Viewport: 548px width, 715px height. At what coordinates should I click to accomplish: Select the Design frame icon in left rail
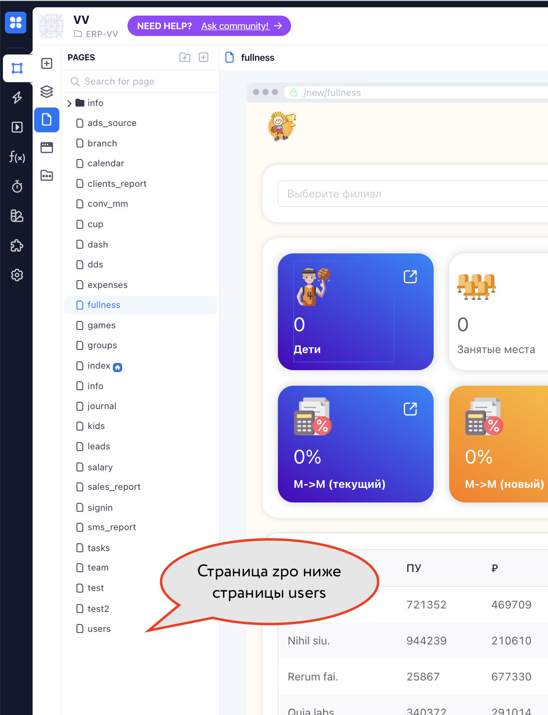point(17,68)
